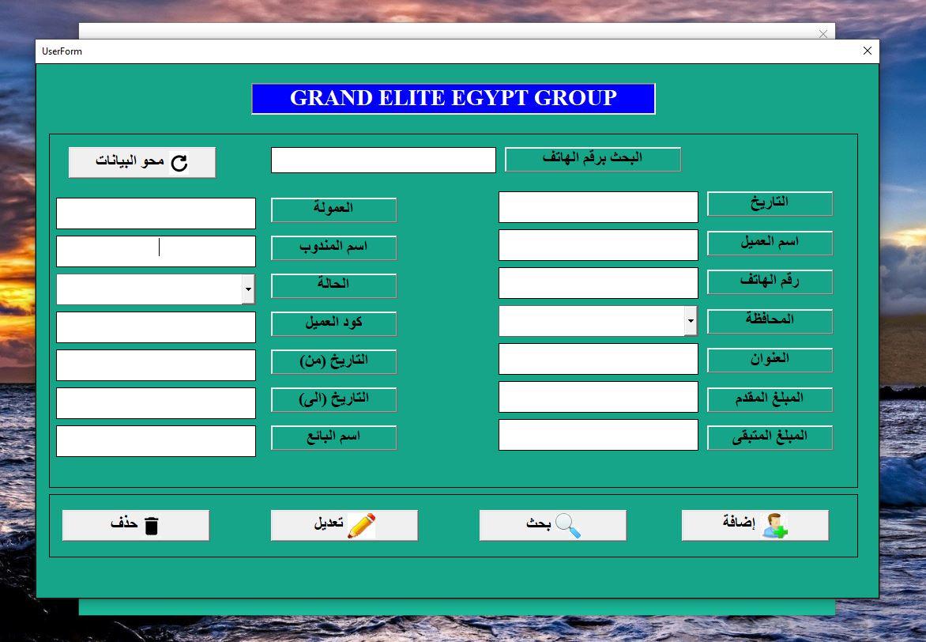Click the اسم العميل label

point(770,243)
